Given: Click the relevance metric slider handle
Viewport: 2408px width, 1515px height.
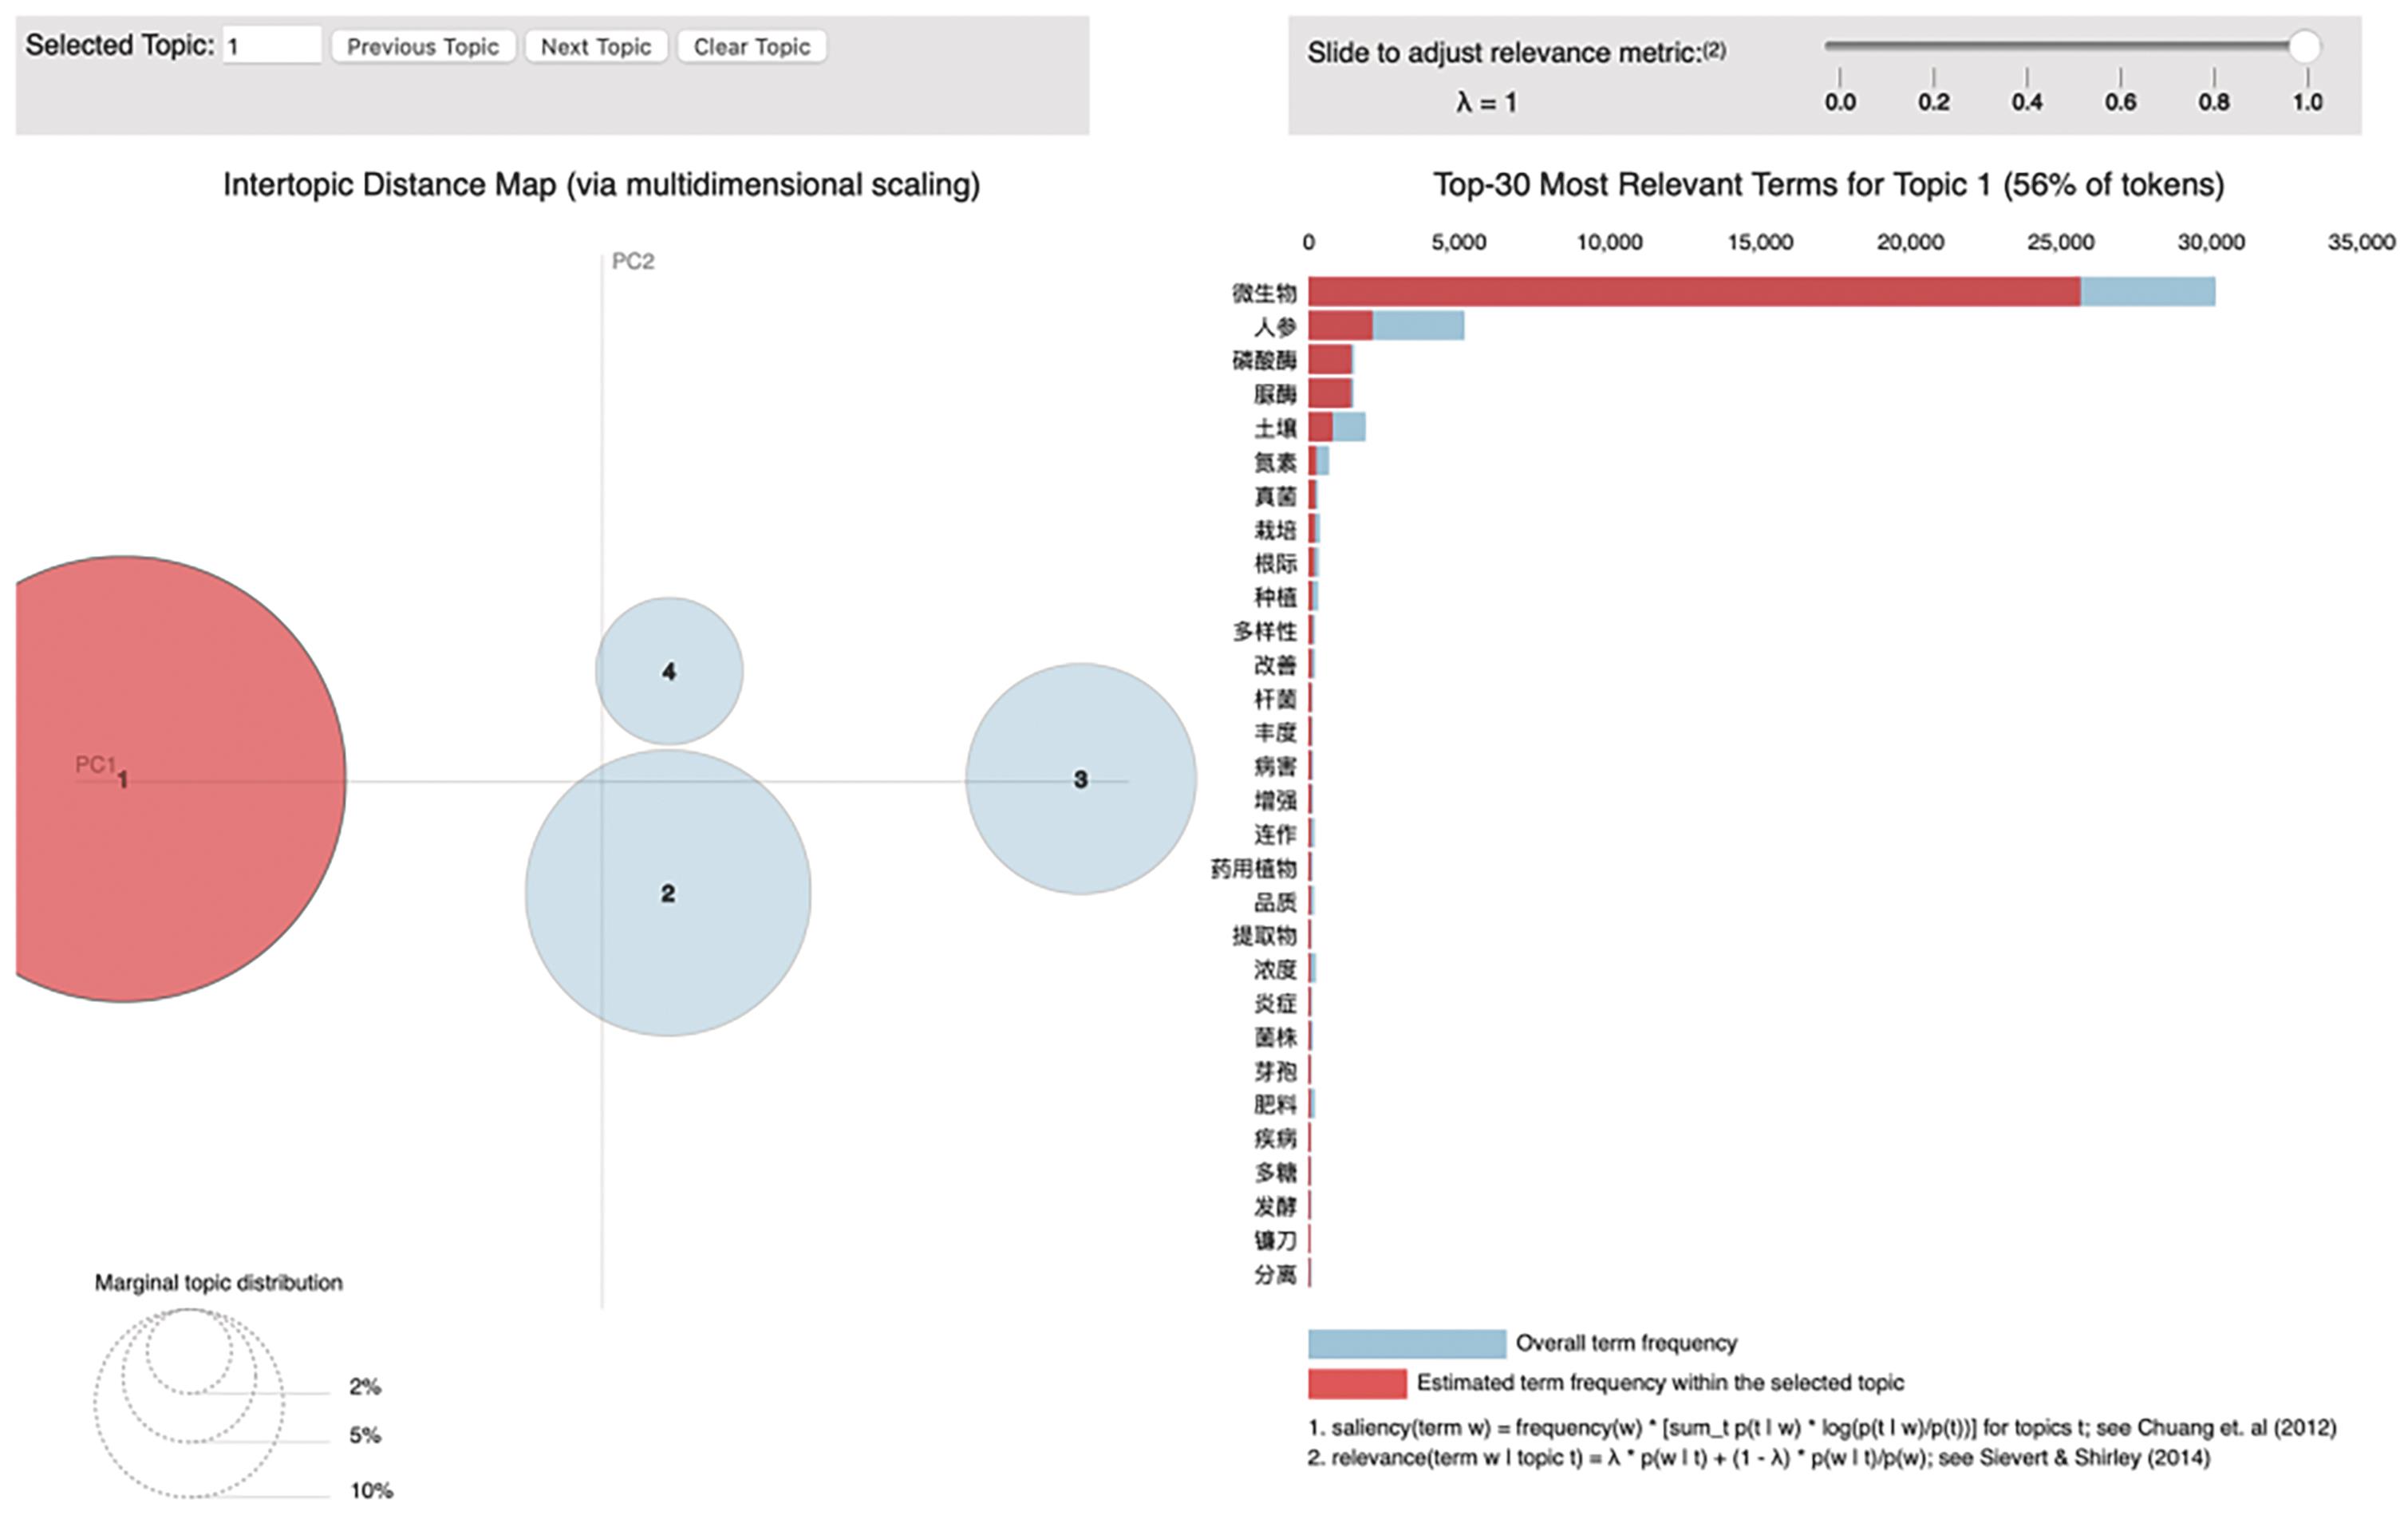Looking at the screenshot, I should click(2304, 46).
